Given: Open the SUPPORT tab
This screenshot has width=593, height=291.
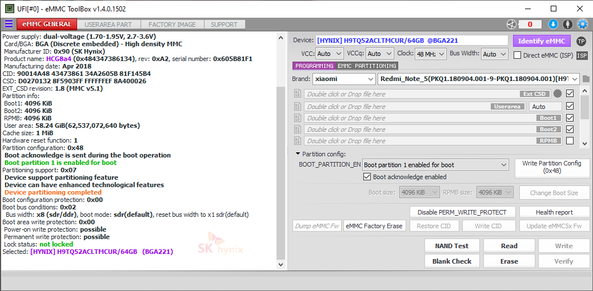Looking at the screenshot, I should 225,25.
